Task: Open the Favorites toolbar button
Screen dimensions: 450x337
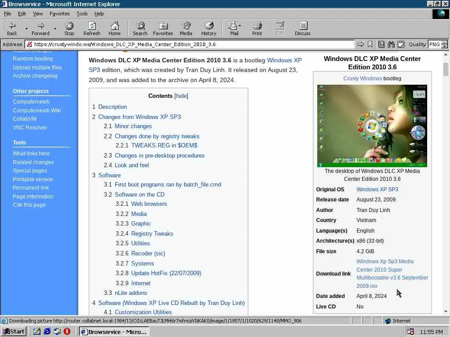Action: click(163, 29)
